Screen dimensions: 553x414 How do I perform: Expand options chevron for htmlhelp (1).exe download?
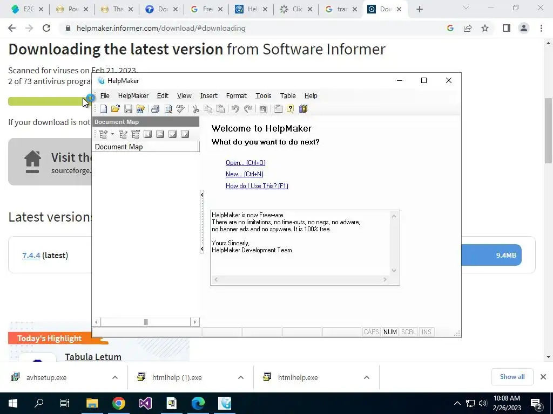[241, 377]
